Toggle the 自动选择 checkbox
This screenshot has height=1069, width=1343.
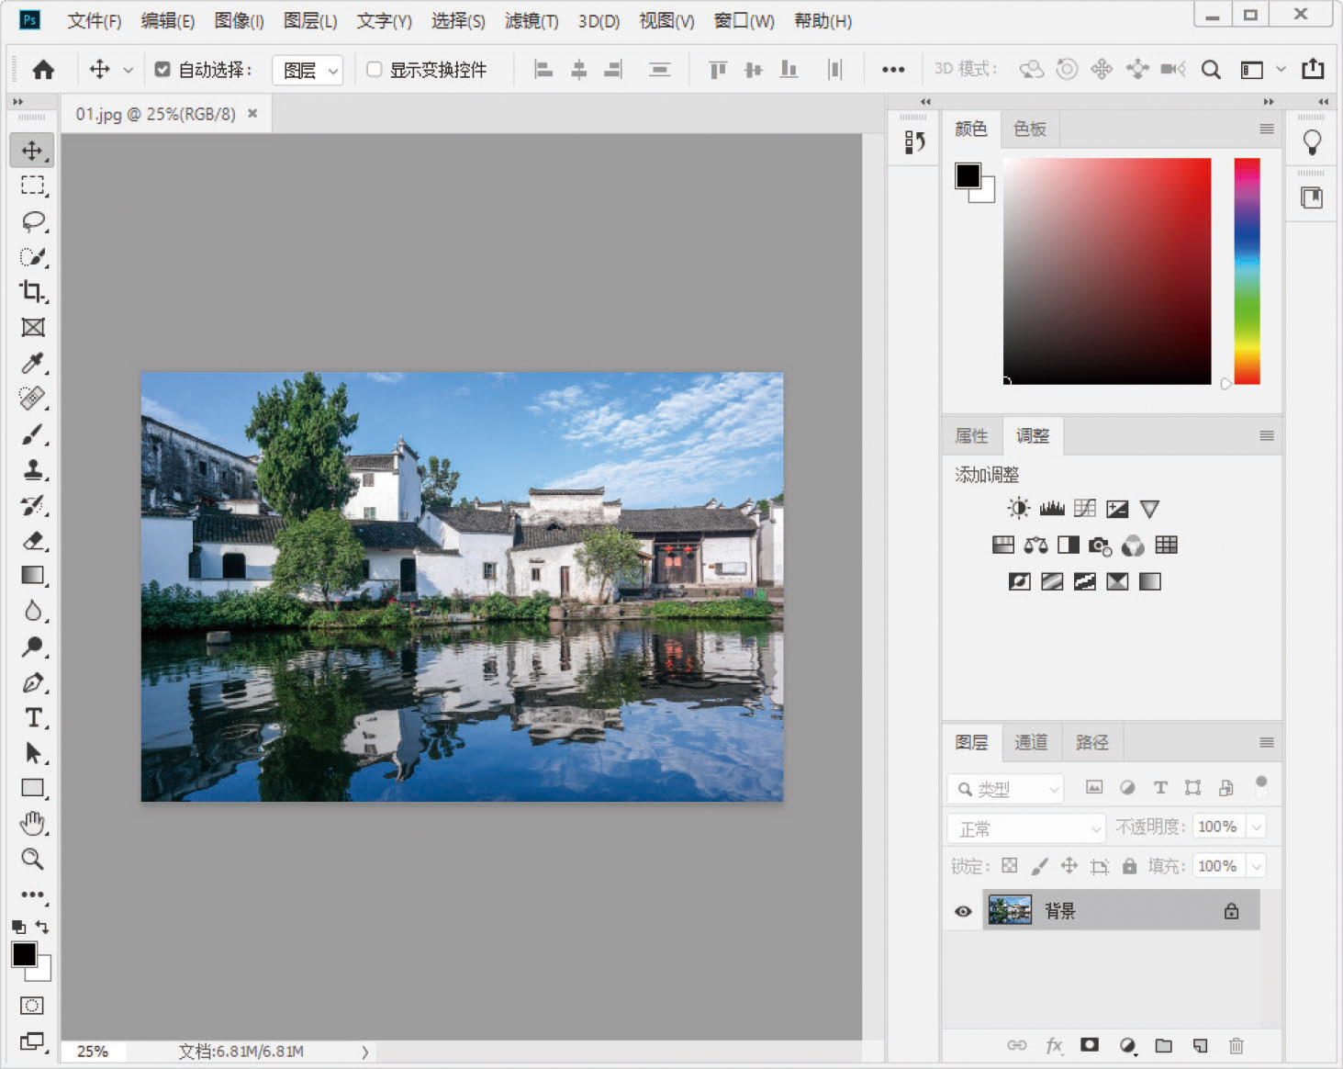point(162,69)
